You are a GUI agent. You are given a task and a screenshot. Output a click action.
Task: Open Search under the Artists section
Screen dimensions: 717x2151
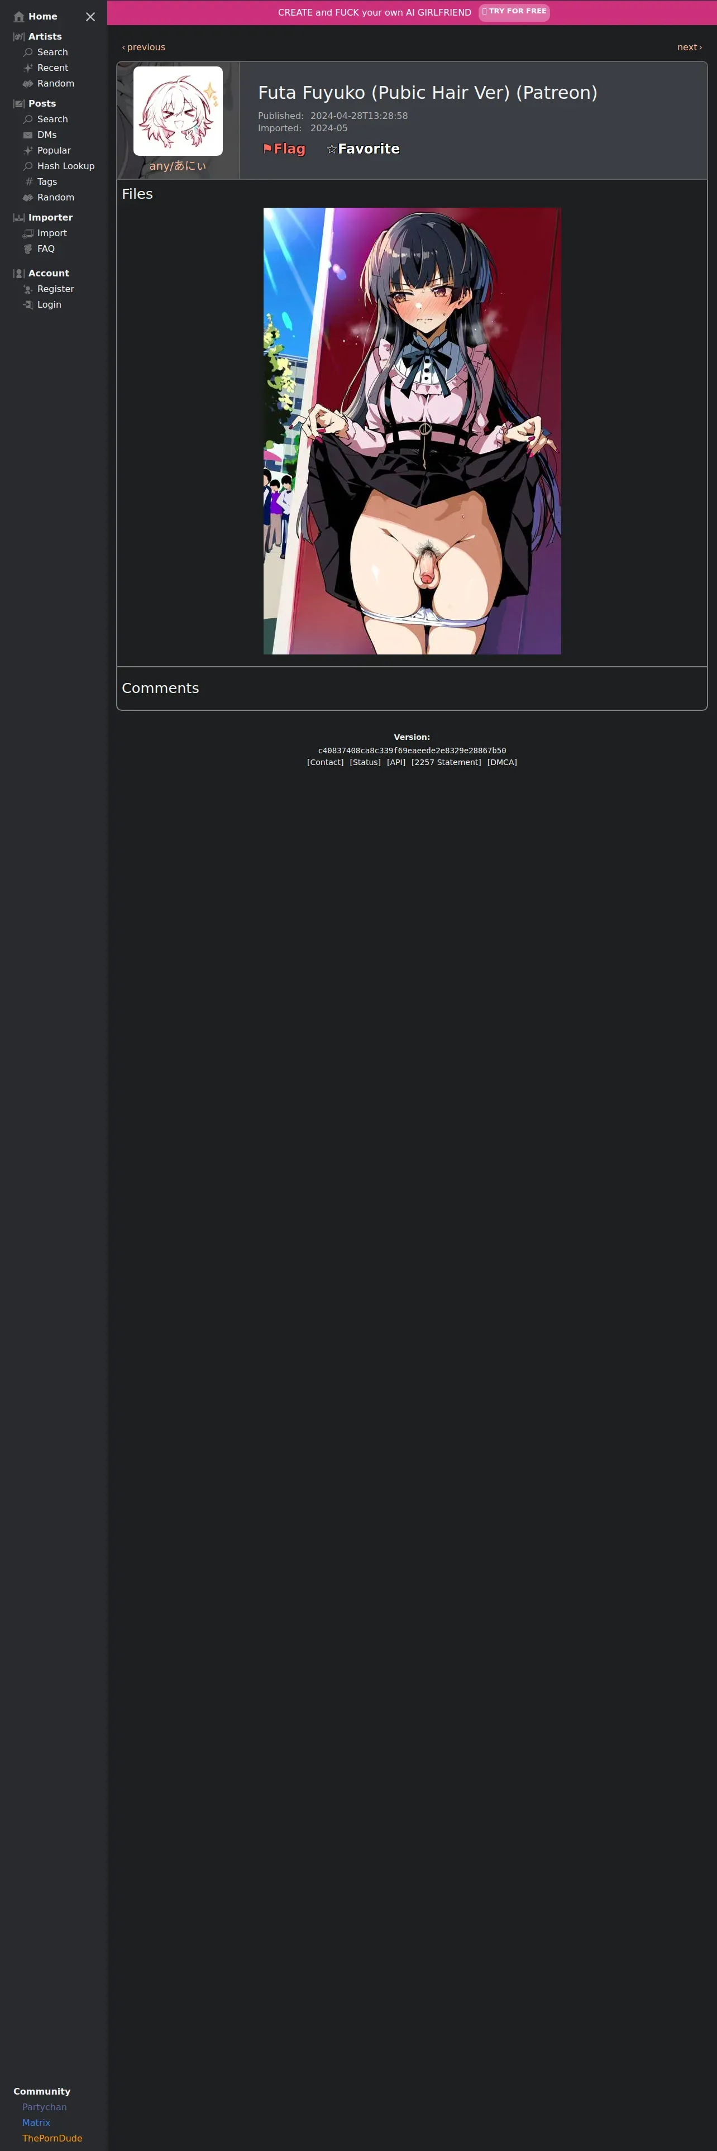52,52
